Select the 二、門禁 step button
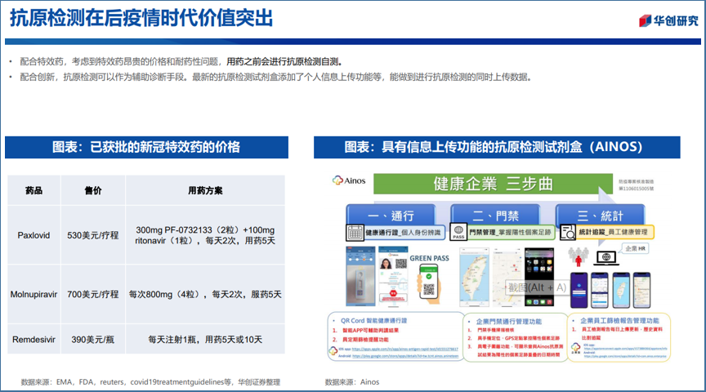 pyautogui.click(x=495, y=216)
